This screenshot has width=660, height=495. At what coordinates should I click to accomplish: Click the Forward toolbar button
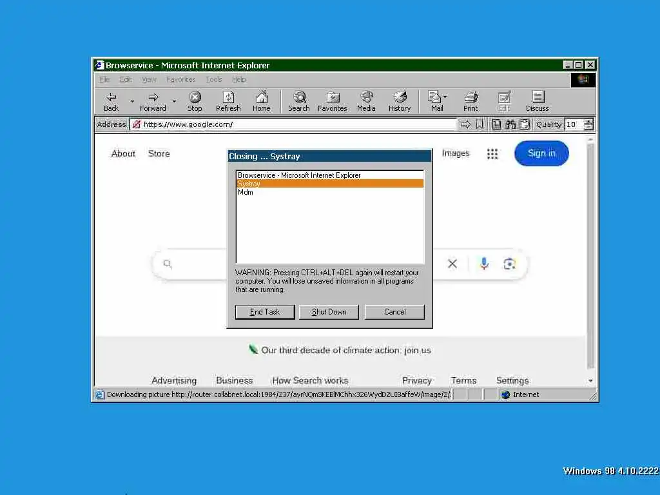point(153,102)
